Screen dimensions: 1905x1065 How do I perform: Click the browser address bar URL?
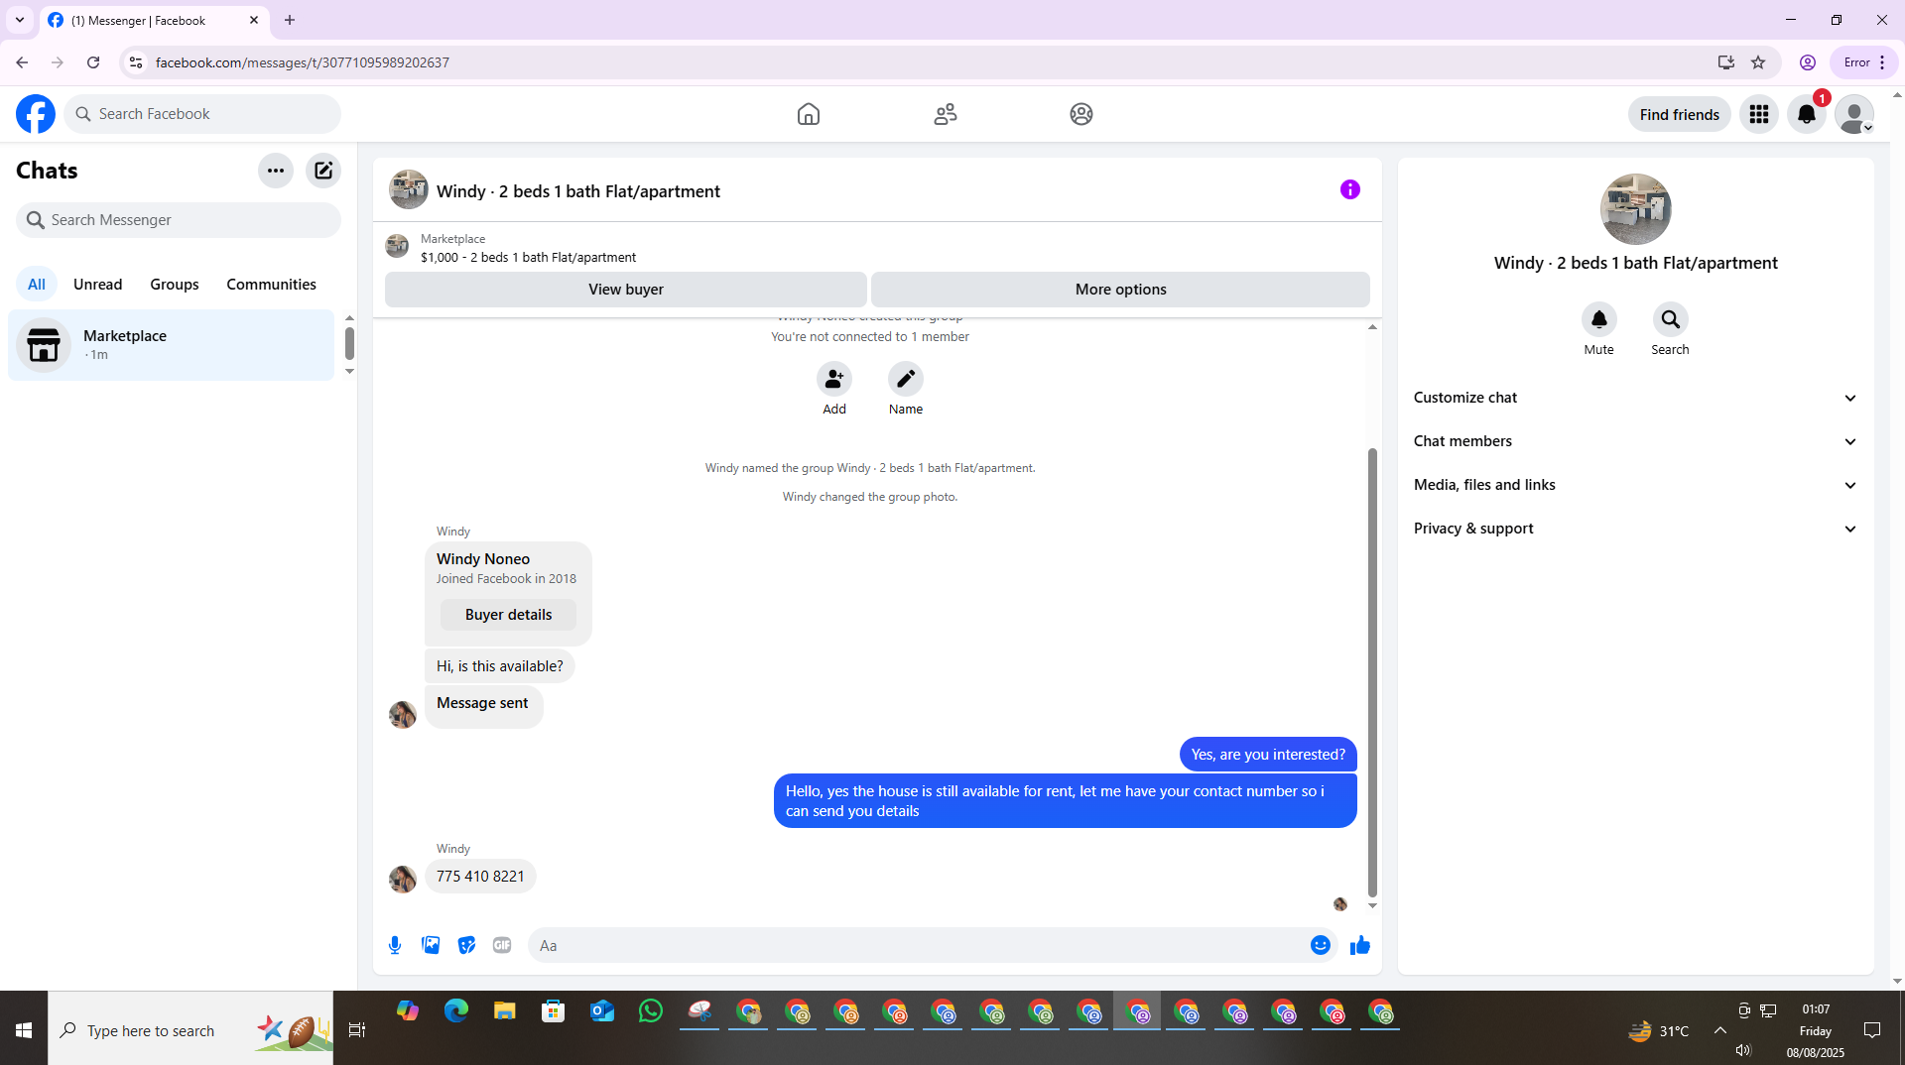coord(303,62)
